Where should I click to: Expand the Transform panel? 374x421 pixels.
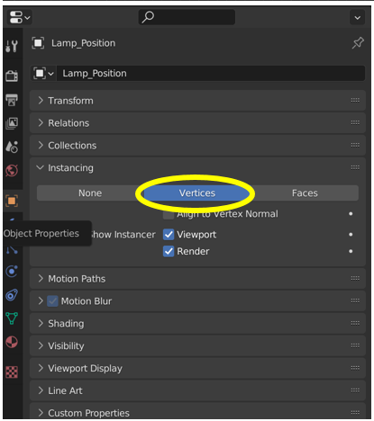point(197,101)
